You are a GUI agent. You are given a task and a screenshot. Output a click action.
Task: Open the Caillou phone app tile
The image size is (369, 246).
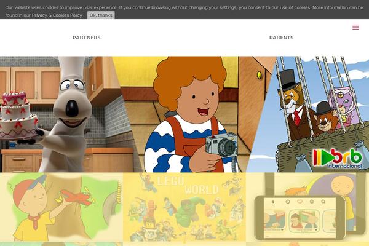(307, 207)
